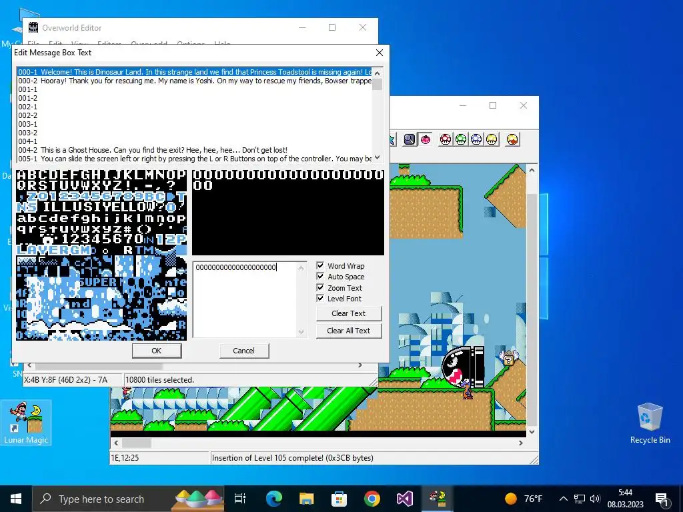
Task: Click the blue mushroom toolbar icon
Action: [x=476, y=139]
